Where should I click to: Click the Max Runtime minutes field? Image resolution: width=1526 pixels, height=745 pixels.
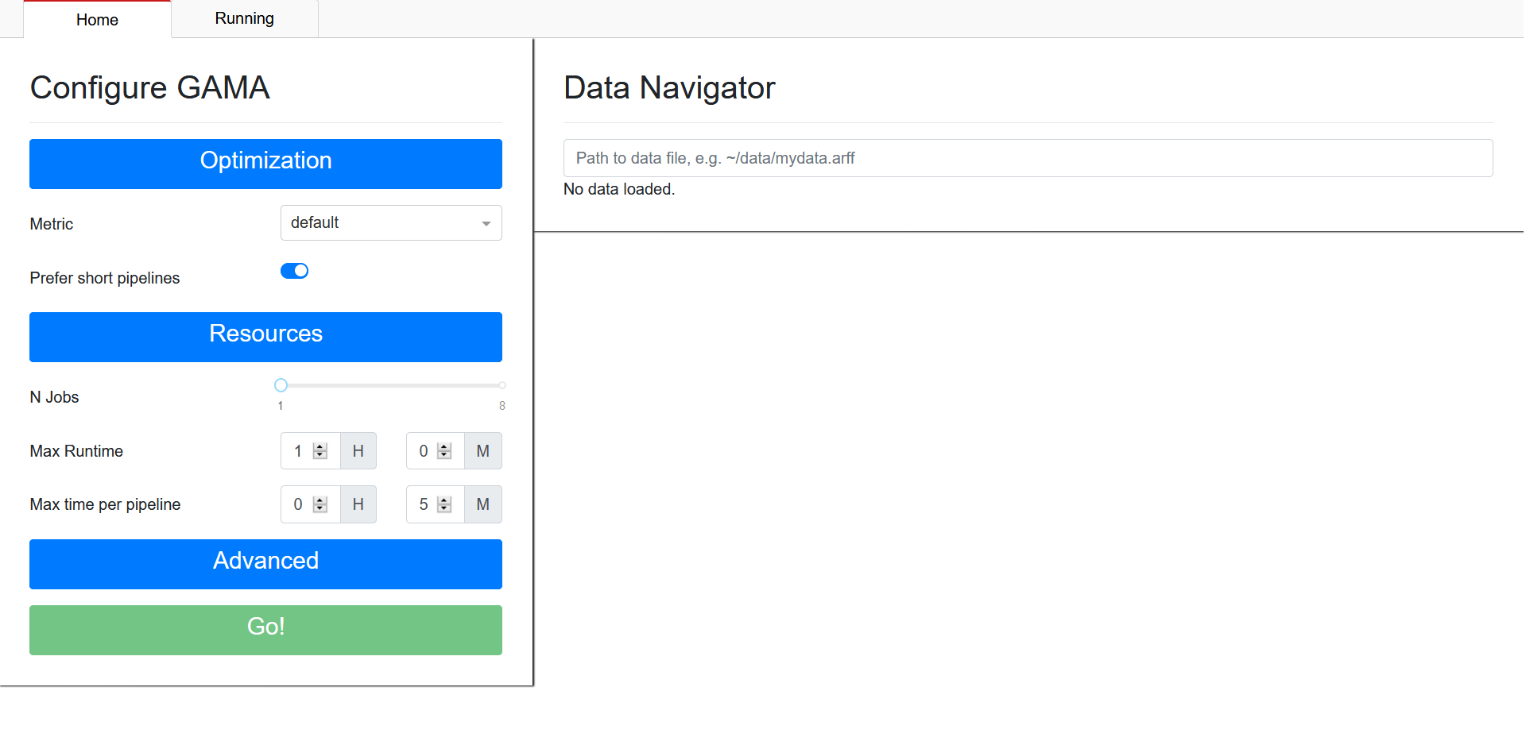(x=435, y=451)
